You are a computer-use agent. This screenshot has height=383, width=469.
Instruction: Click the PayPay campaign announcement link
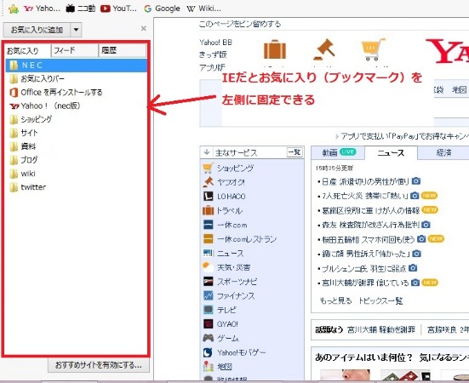pyautogui.click(x=404, y=136)
